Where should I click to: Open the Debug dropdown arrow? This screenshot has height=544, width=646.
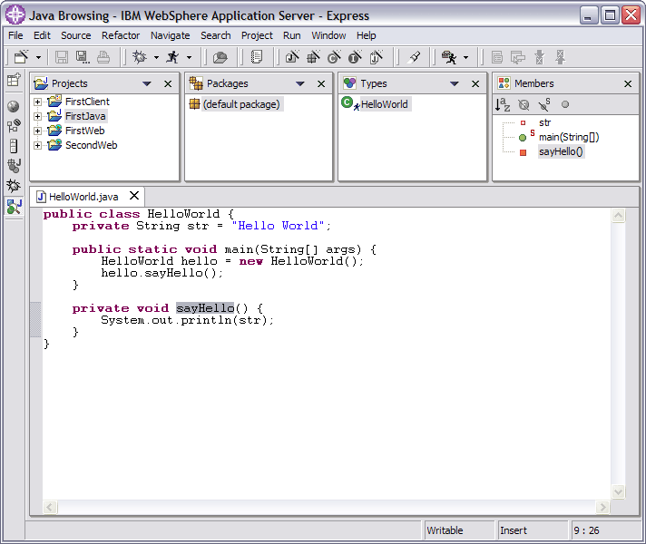(x=156, y=57)
